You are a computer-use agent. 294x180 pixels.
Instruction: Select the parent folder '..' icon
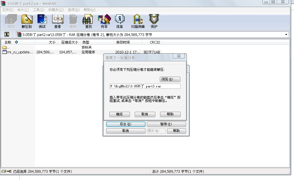pos(5,47)
